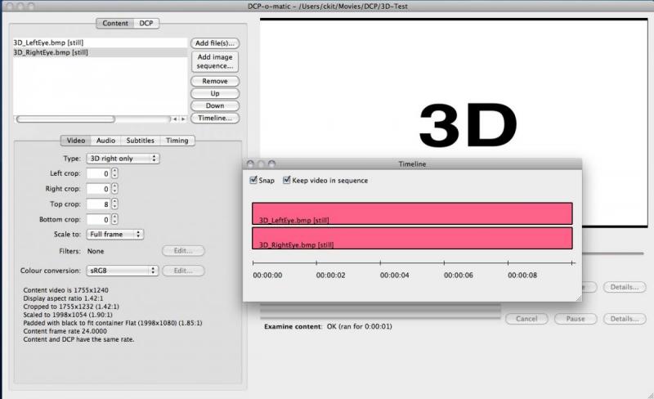
Task: Click the Add file(s) button
Action: (x=215, y=43)
